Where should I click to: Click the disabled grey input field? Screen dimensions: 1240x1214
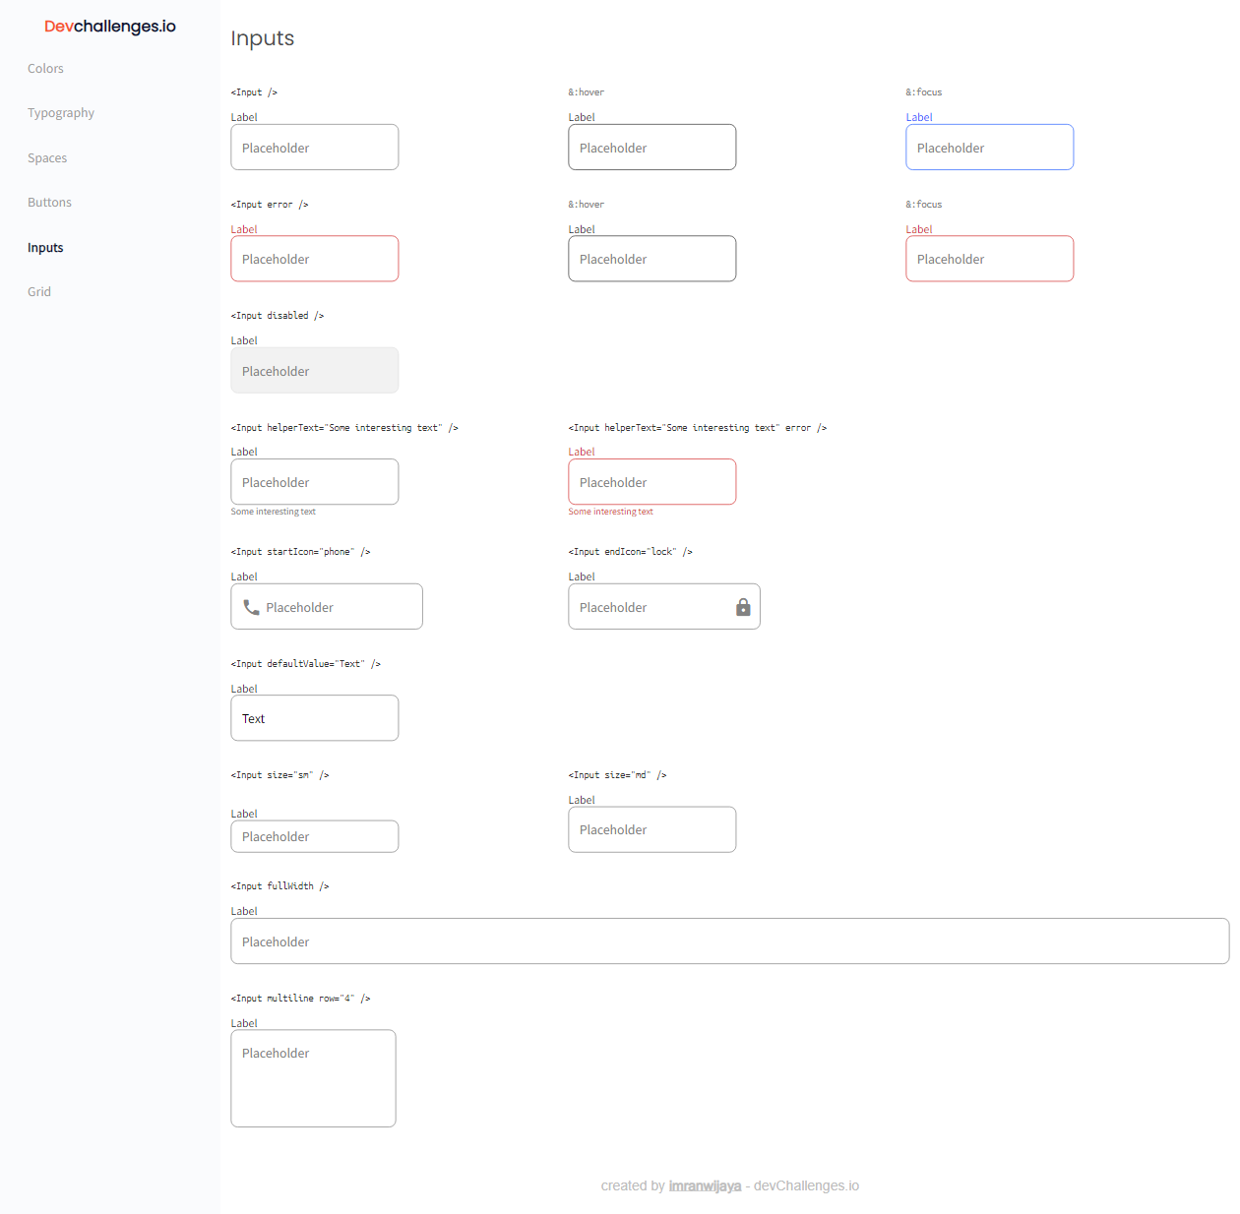[x=315, y=371]
